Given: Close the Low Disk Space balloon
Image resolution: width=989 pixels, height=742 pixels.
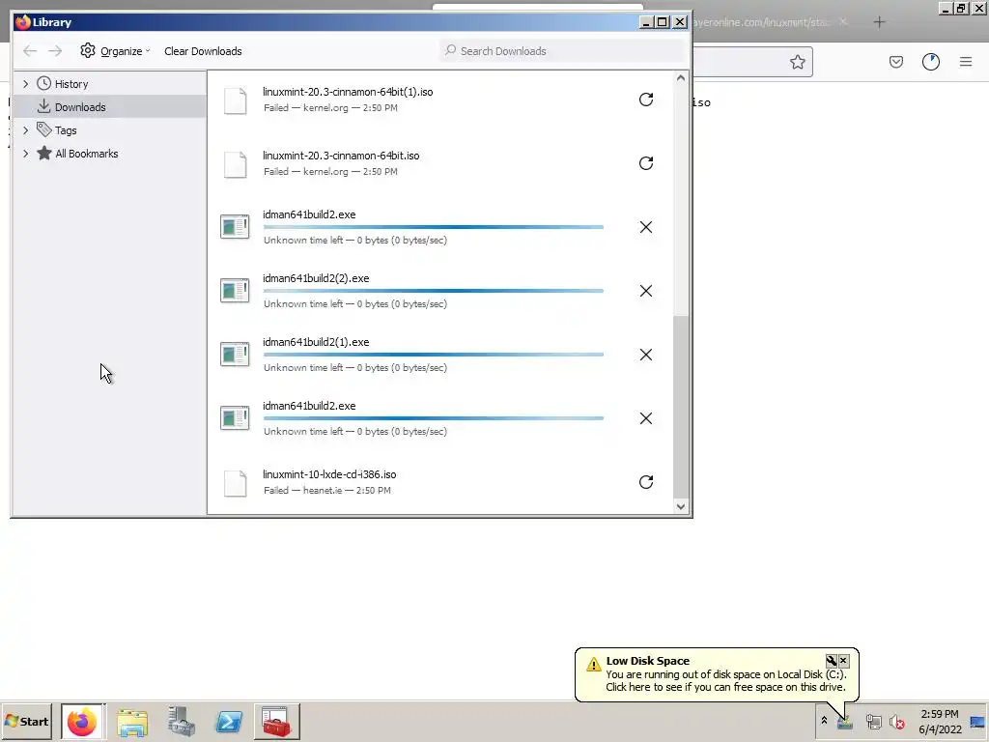Looking at the screenshot, I should click(843, 661).
